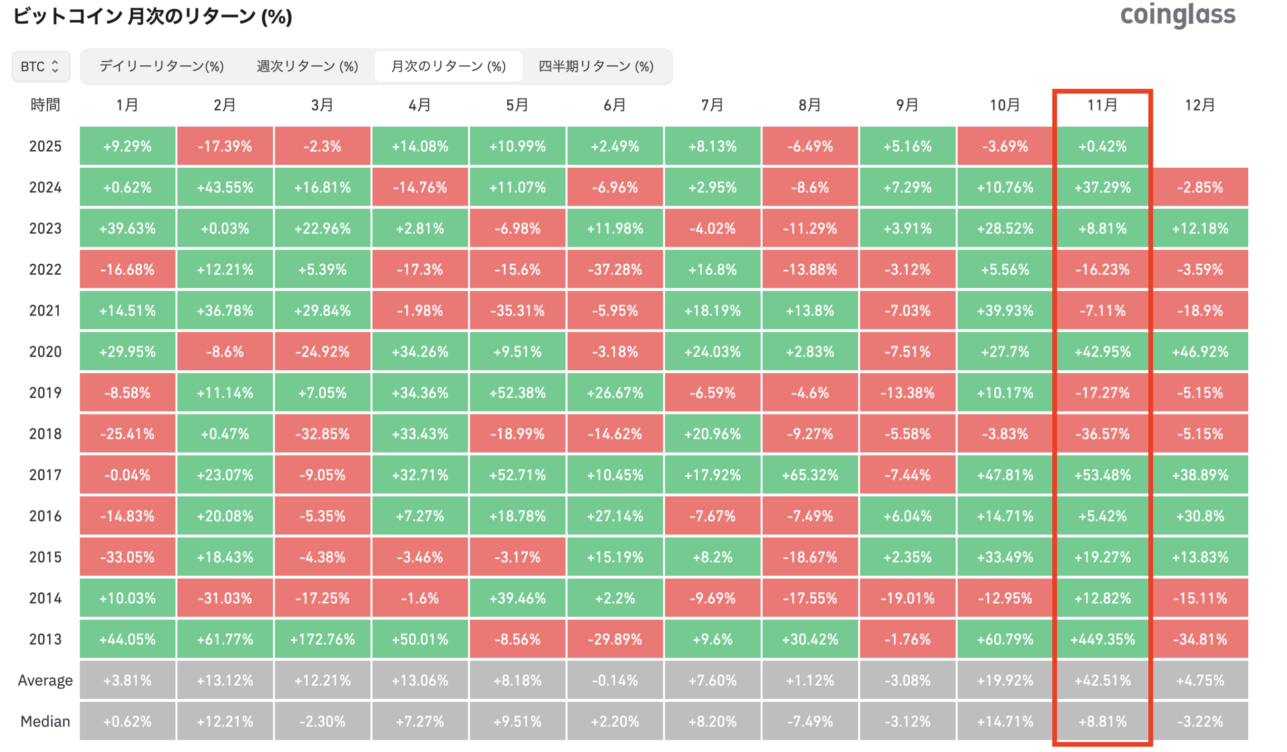Select the 2013 March cell showing +172.76%
This screenshot has height=752, width=1287.
[x=322, y=639]
